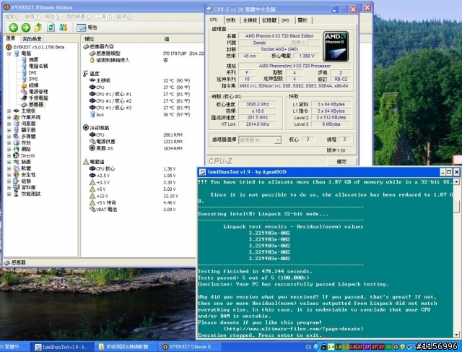Image resolution: width=462 pixels, height=352 pixels.
Task: Go forward with EVEREST green right arrow
Action: (x=26, y=27)
